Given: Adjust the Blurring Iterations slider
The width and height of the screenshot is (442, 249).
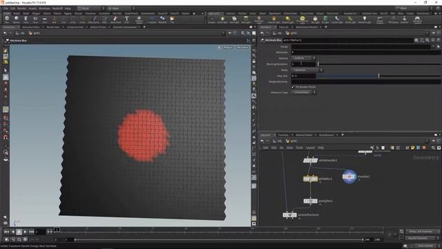Looking at the screenshot, I should [378, 64].
